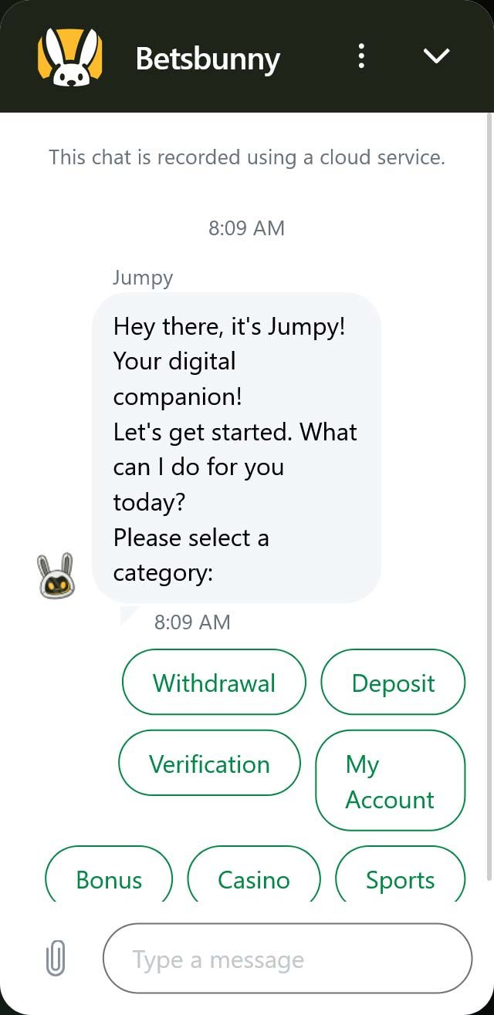Click Jumpy's greeting message bubble
This screenshot has height=1015, width=494.
pyautogui.click(x=236, y=447)
